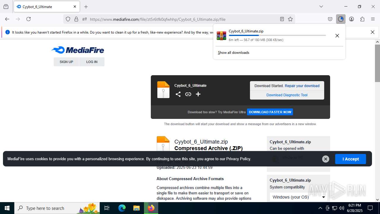Select the Cyybot_6_Ultimate browser tab
This screenshot has height=214, width=380.
[x=47, y=7]
